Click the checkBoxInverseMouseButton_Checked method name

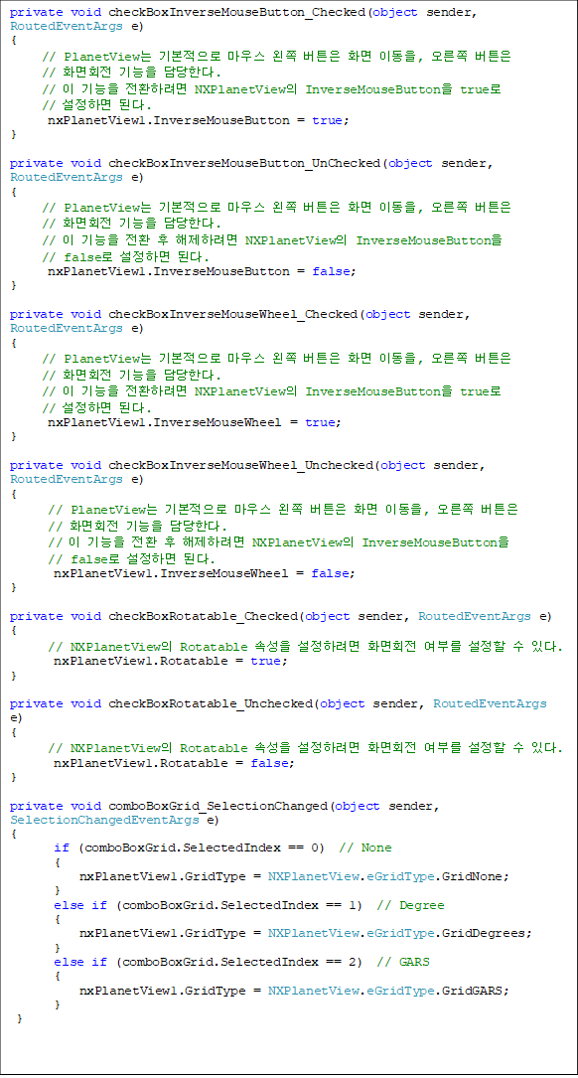[236, 12]
